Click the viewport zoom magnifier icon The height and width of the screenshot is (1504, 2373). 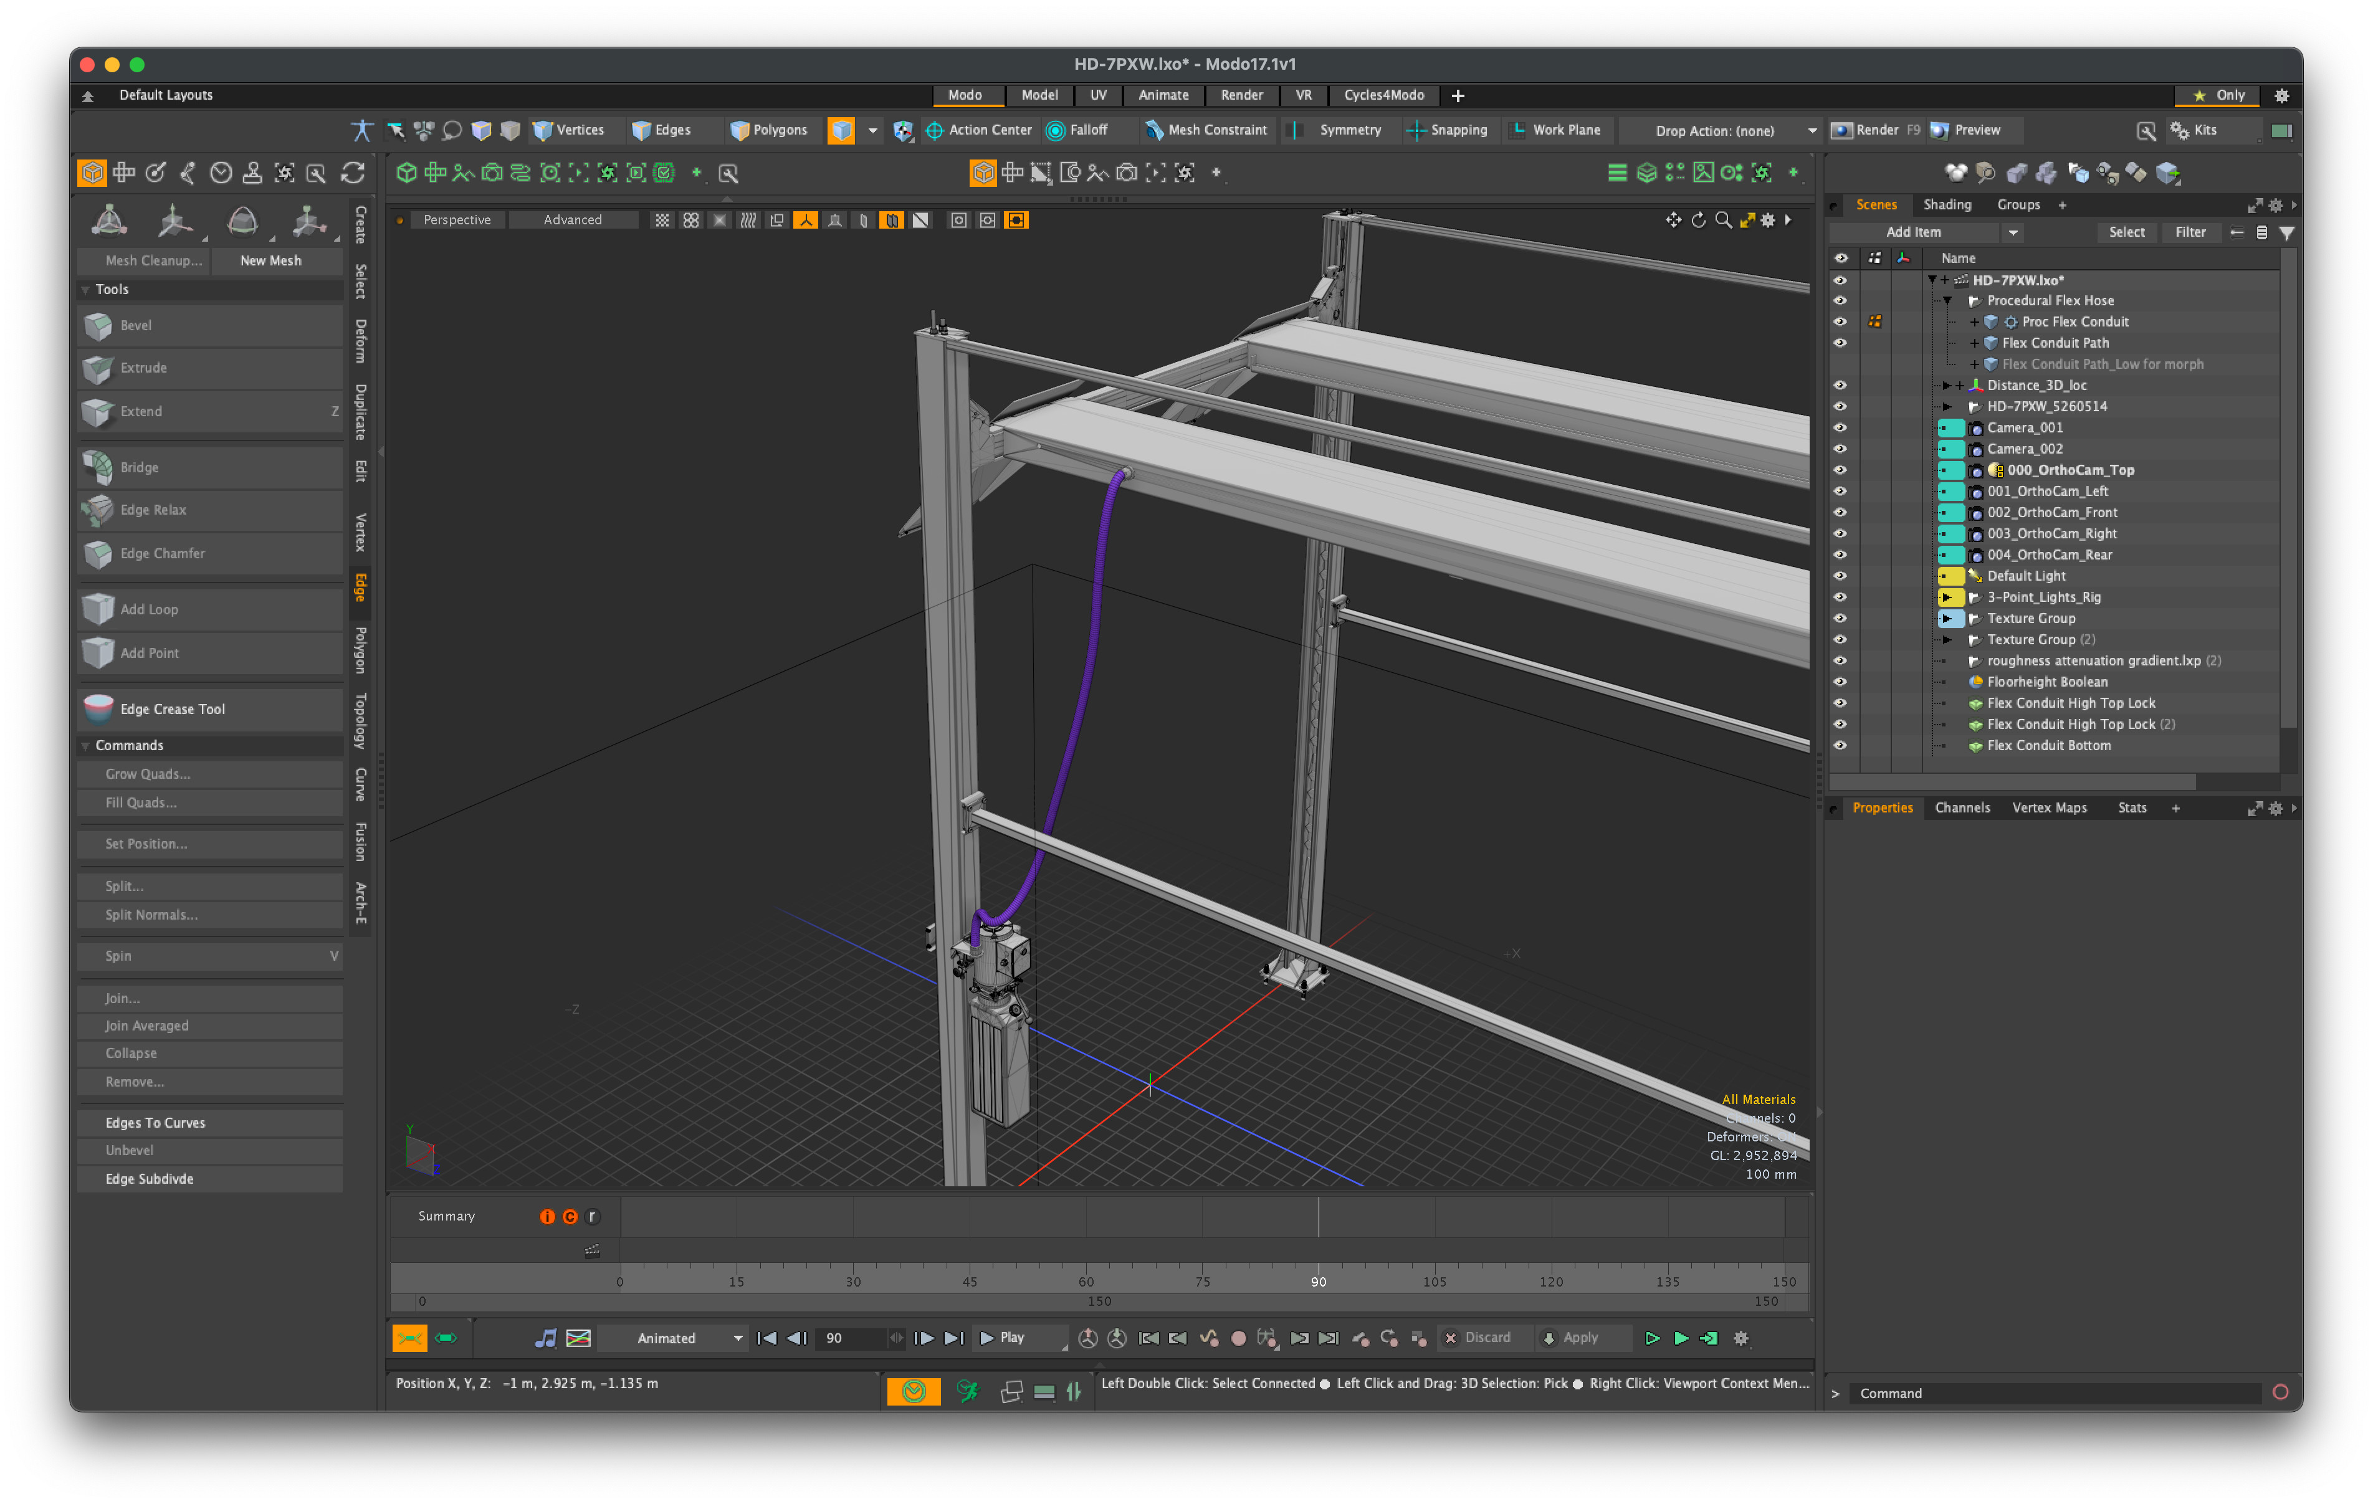(1722, 220)
